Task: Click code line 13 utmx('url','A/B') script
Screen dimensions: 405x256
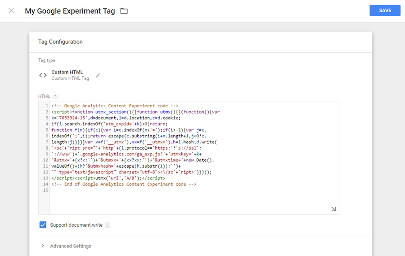Action: coord(108,178)
